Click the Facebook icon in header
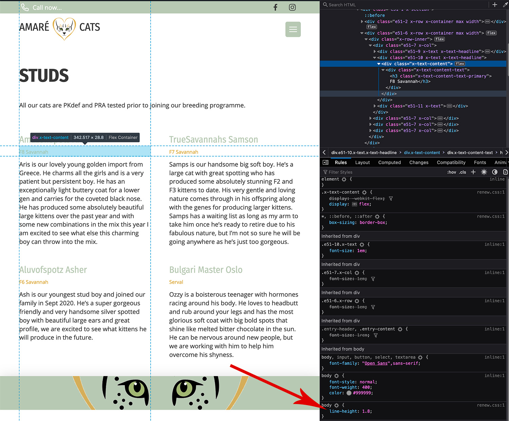The height and width of the screenshot is (421, 509). point(275,7)
